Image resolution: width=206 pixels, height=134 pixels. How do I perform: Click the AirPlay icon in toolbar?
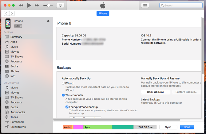click(x=60, y=6)
